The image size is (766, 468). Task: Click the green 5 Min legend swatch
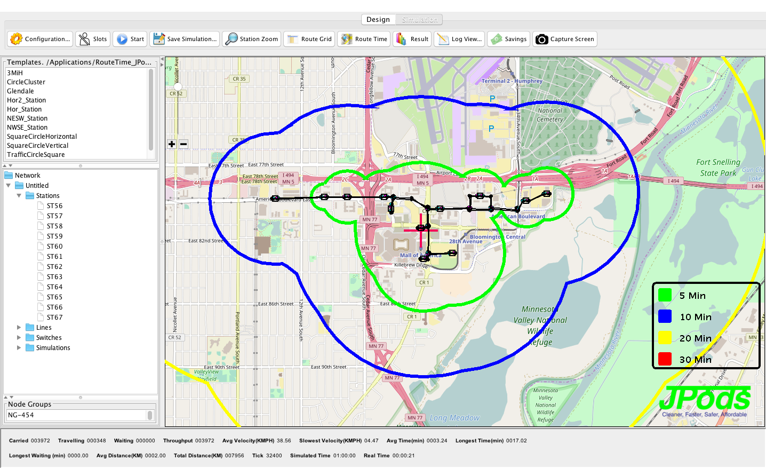pyautogui.click(x=665, y=295)
